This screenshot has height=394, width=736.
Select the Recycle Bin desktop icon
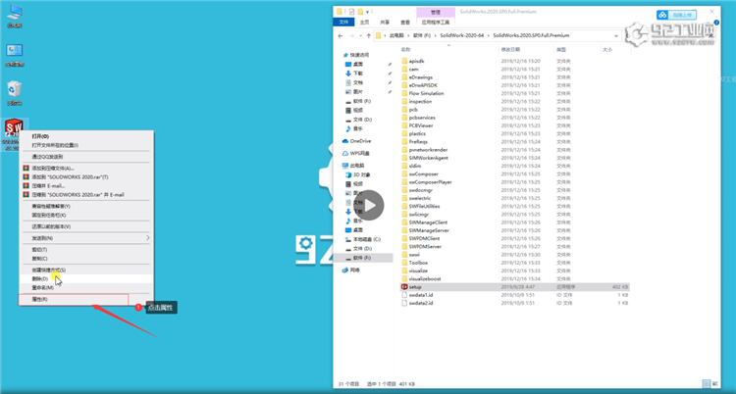tap(15, 92)
